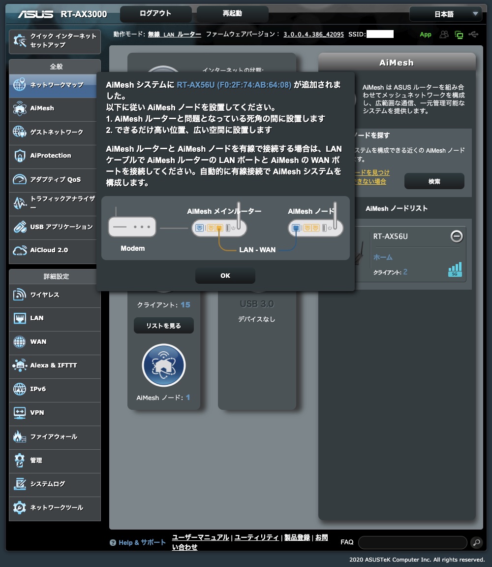Image resolution: width=492 pixels, height=567 pixels.
Task: Click the アダプティブ QoS gauge icon
Action: pos(20,179)
